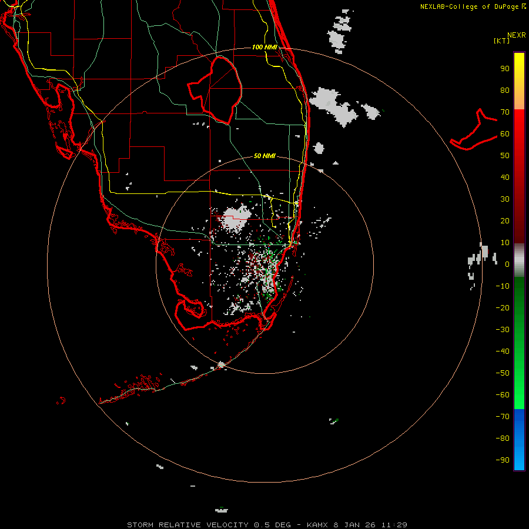Click the Storm Relative Velocity caption text
The width and height of the screenshot is (529, 529).
[267, 525]
